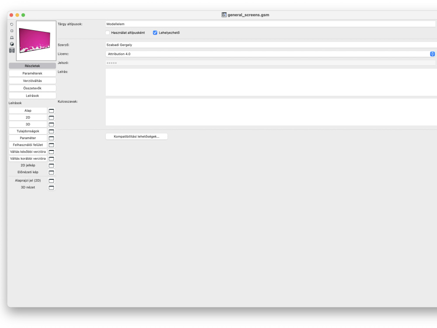Uncheck the Lehelyezhető checkbox

(155, 33)
